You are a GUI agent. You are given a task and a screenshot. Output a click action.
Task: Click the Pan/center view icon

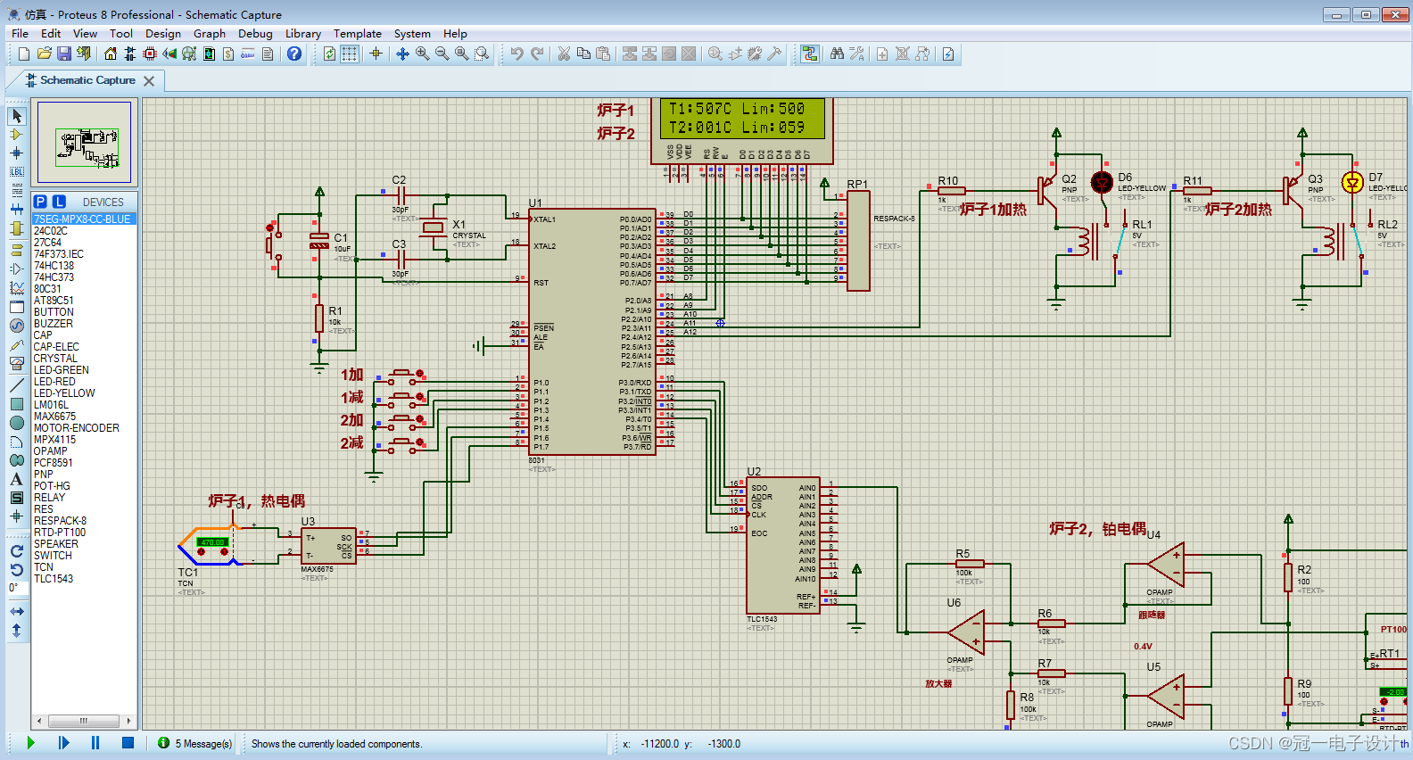pos(402,54)
